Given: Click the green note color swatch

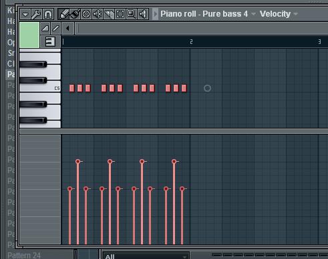Looking at the screenshot, I should [x=29, y=35].
